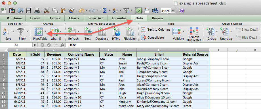The height and width of the screenshot is (109, 261).
Task: Open the media browser icon
Action: coord(155,11)
